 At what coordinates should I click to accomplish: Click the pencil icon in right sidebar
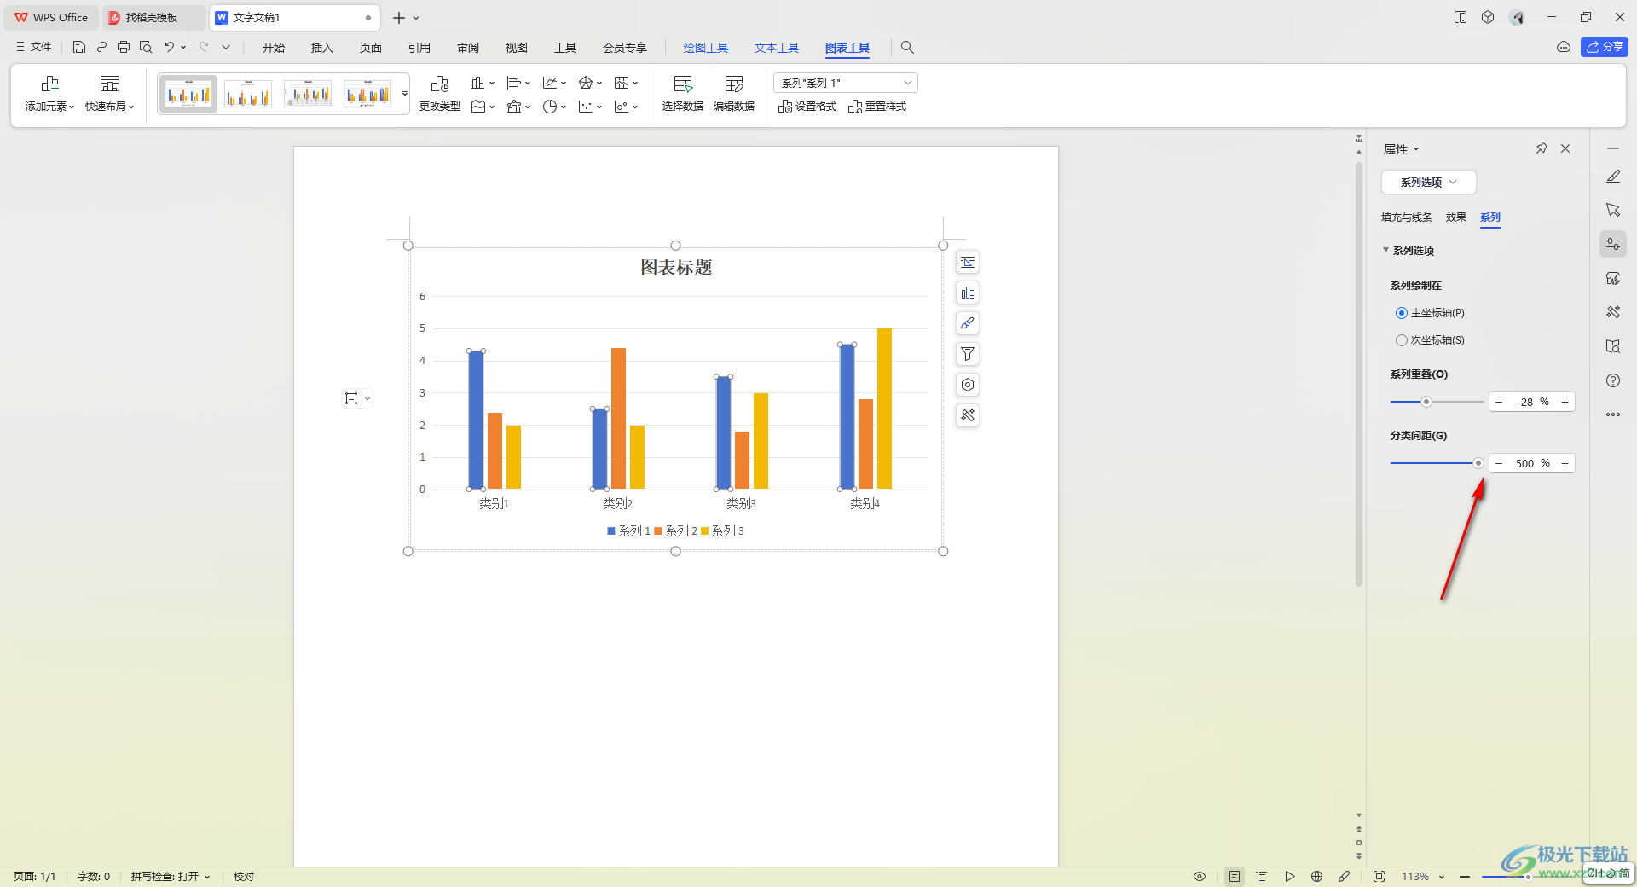tap(1613, 177)
